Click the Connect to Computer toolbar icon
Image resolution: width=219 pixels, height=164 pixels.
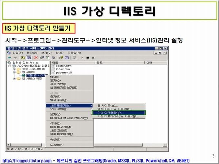click(74, 58)
